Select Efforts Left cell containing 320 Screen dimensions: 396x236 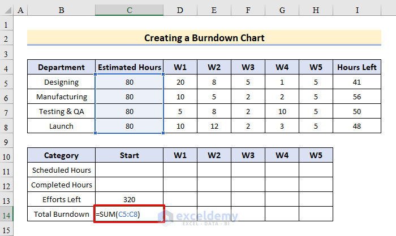130,199
